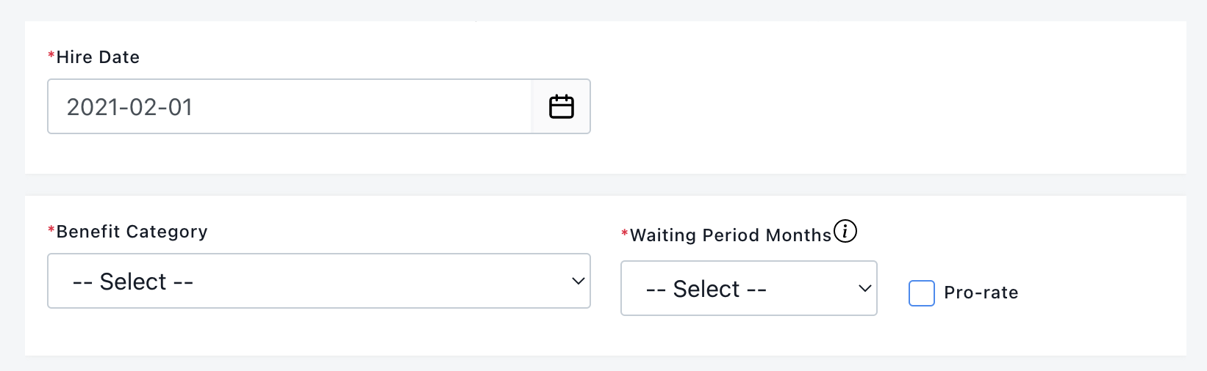Click the Benefit Category chevron arrow

coord(579,282)
